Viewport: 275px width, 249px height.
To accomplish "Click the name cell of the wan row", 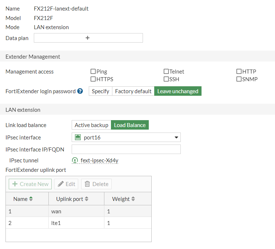I will [x=27, y=211].
